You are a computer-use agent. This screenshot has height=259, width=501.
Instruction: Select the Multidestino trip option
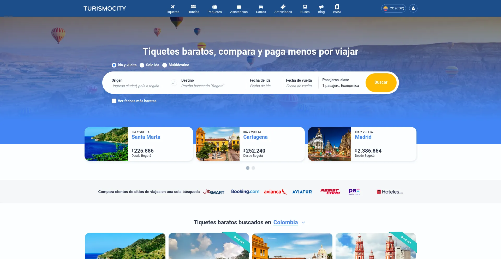point(165,65)
